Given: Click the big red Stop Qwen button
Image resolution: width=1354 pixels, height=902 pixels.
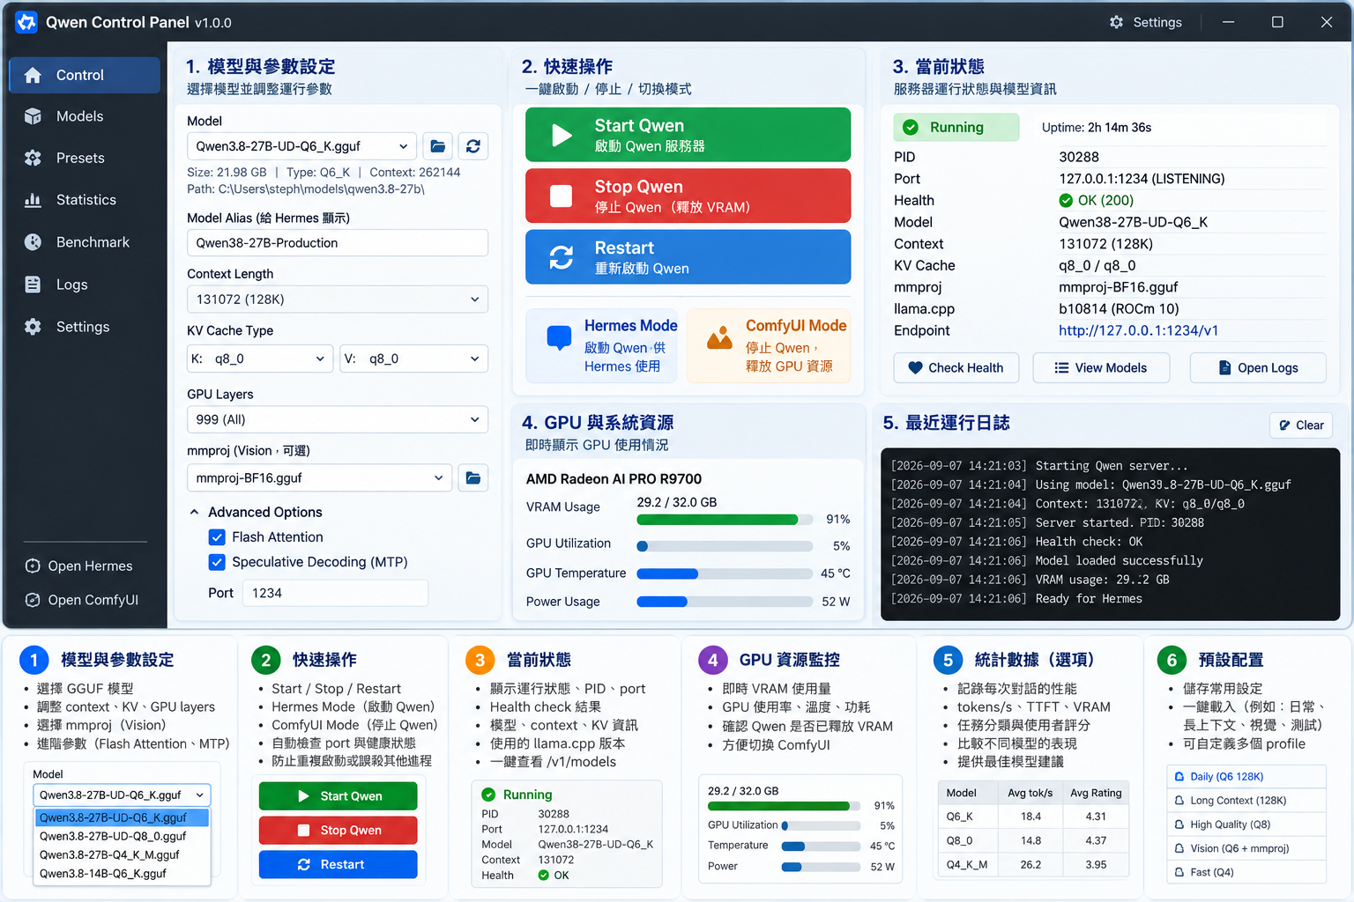Looking at the screenshot, I should 688,196.
